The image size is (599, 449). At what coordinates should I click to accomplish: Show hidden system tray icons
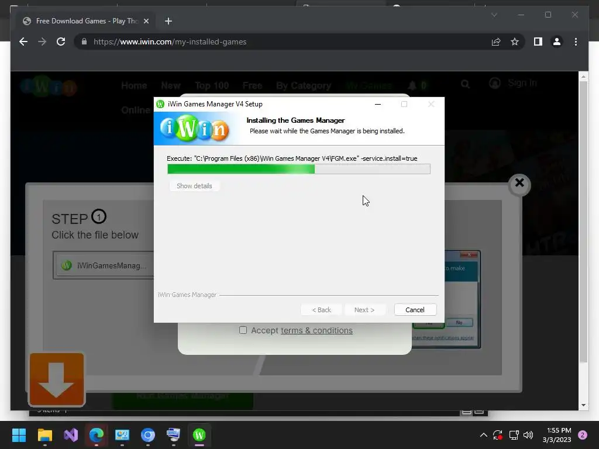coord(483,435)
